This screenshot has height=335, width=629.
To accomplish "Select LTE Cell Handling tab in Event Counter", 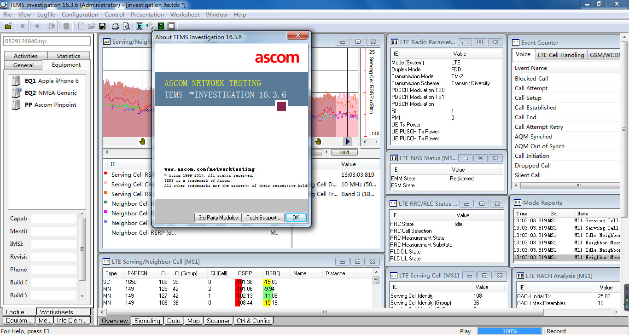I will [x=561, y=55].
